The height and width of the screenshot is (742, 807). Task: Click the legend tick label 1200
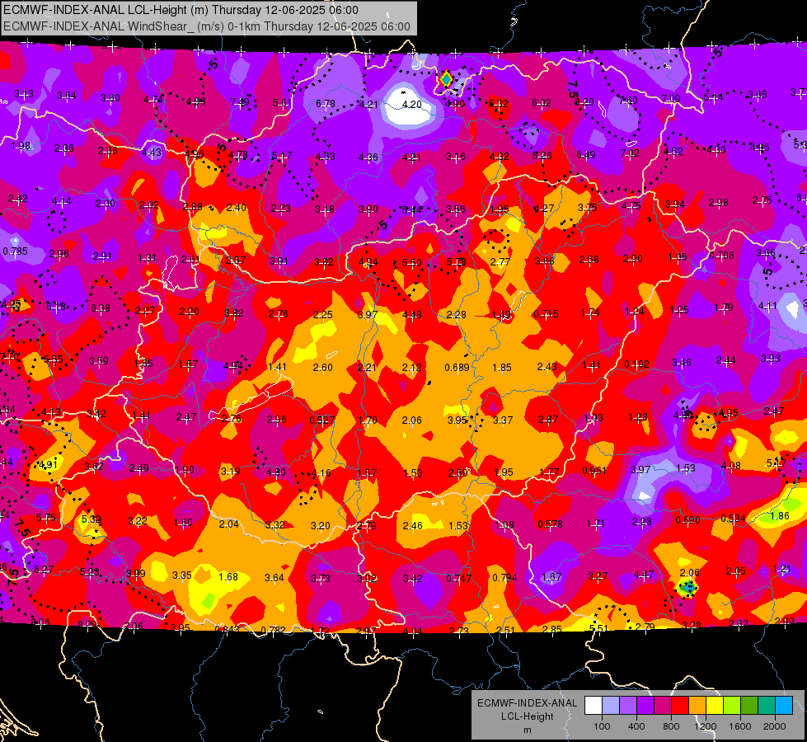click(x=706, y=726)
